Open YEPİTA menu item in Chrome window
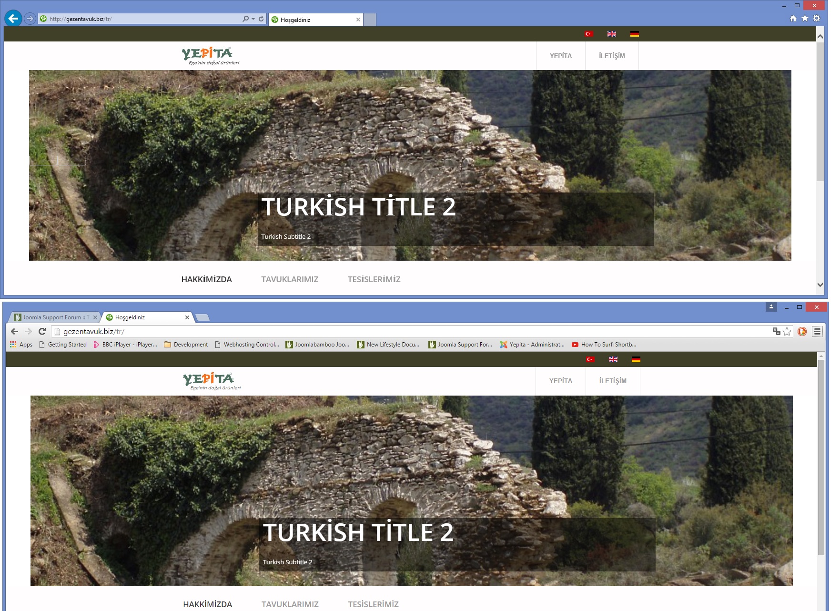Image resolution: width=840 pixels, height=611 pixels. point(561,381)
